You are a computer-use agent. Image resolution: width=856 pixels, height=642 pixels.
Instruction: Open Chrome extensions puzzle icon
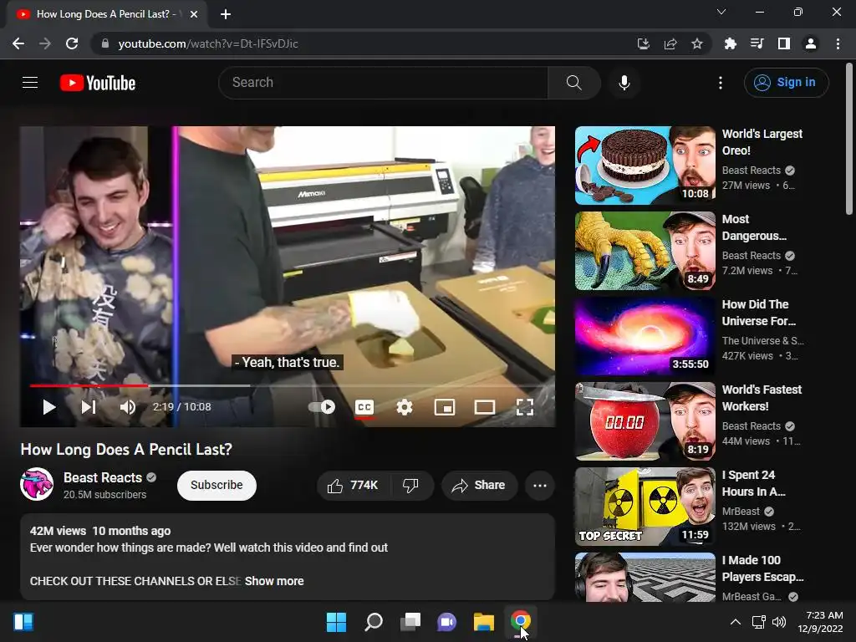[731, 43]
